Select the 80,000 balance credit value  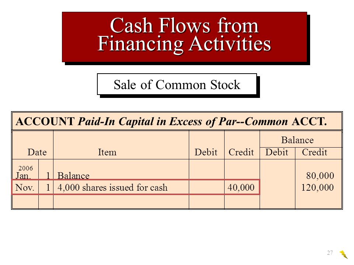click(x=320, y=176)
